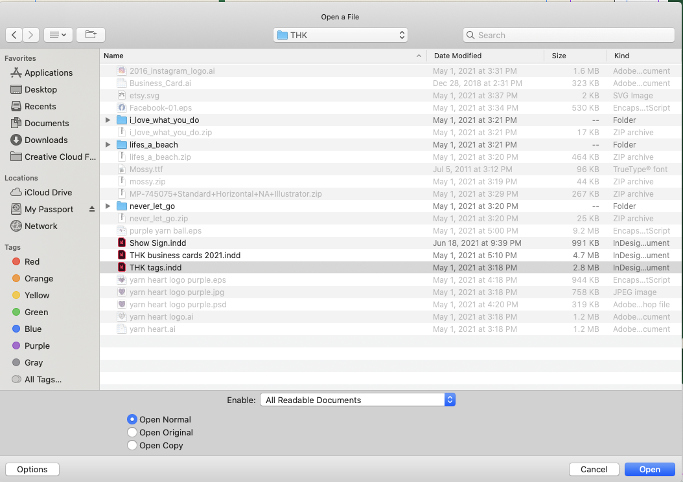This screenshot has width=683, height=482.
Task: Click the magnifying glass search icon
Action: pos(470,35)
